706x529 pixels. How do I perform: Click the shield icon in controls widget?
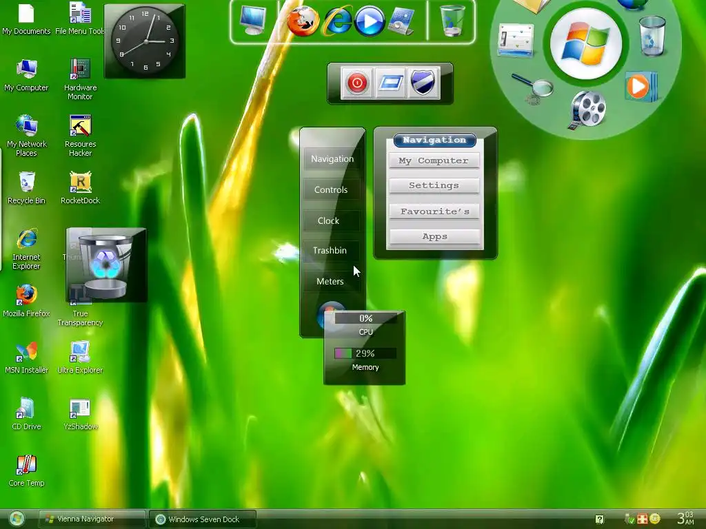423,83
